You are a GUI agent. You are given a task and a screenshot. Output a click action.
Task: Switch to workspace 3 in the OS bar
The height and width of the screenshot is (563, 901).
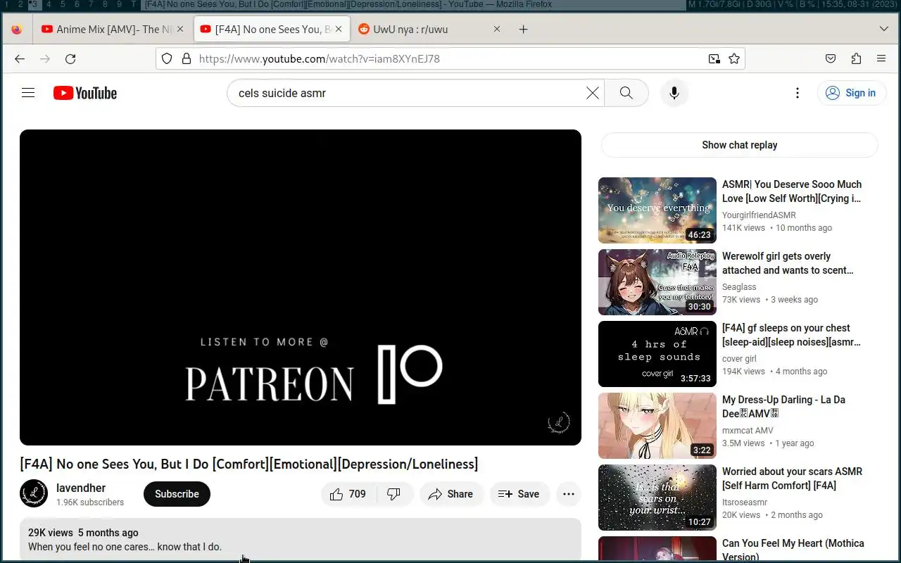pyautogui.click(x=34, y=5)
